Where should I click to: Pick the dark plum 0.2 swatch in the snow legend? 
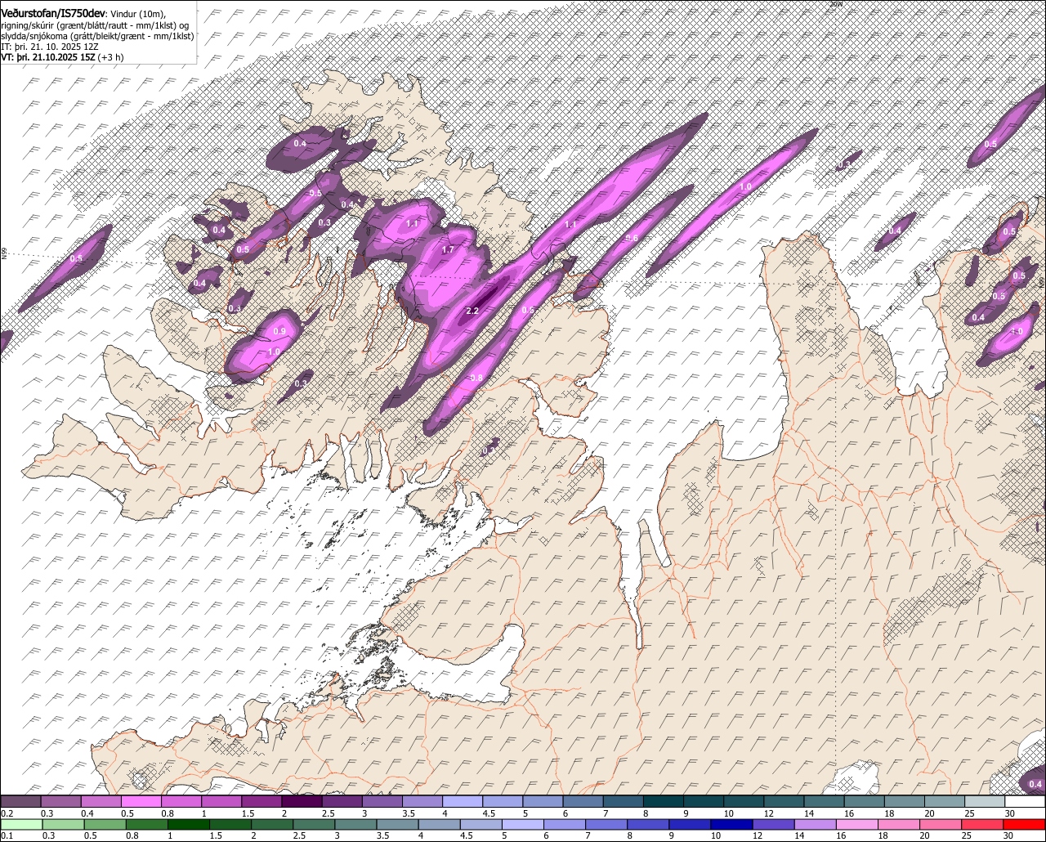tap(20, 801)
